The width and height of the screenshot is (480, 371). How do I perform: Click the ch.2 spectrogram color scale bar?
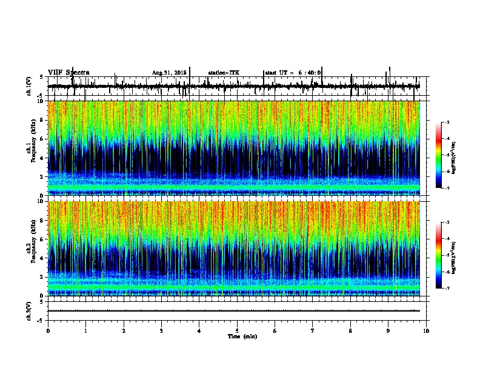(438, 255)
